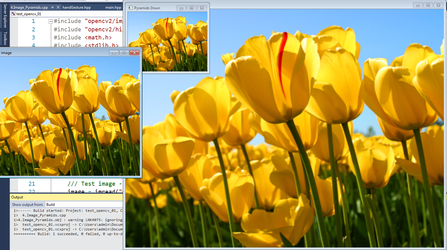This screenshot has height=250, width=447.
Task: Collapse the #include block at line 1
Action: (50, 21)
